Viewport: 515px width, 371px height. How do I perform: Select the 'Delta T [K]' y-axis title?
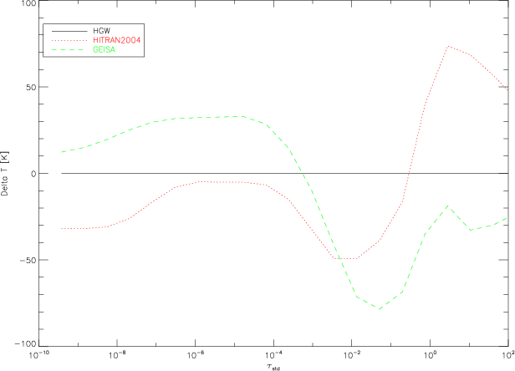[5, 174]
